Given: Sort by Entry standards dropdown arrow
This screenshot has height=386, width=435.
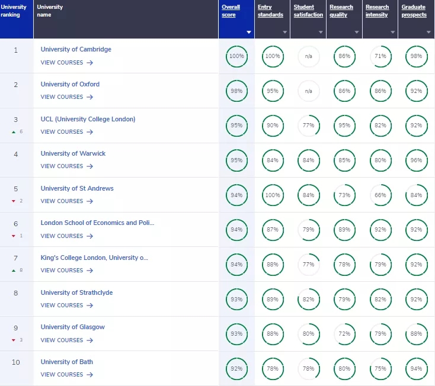Looking at the screenshot, I should click(x=285, y=32).
